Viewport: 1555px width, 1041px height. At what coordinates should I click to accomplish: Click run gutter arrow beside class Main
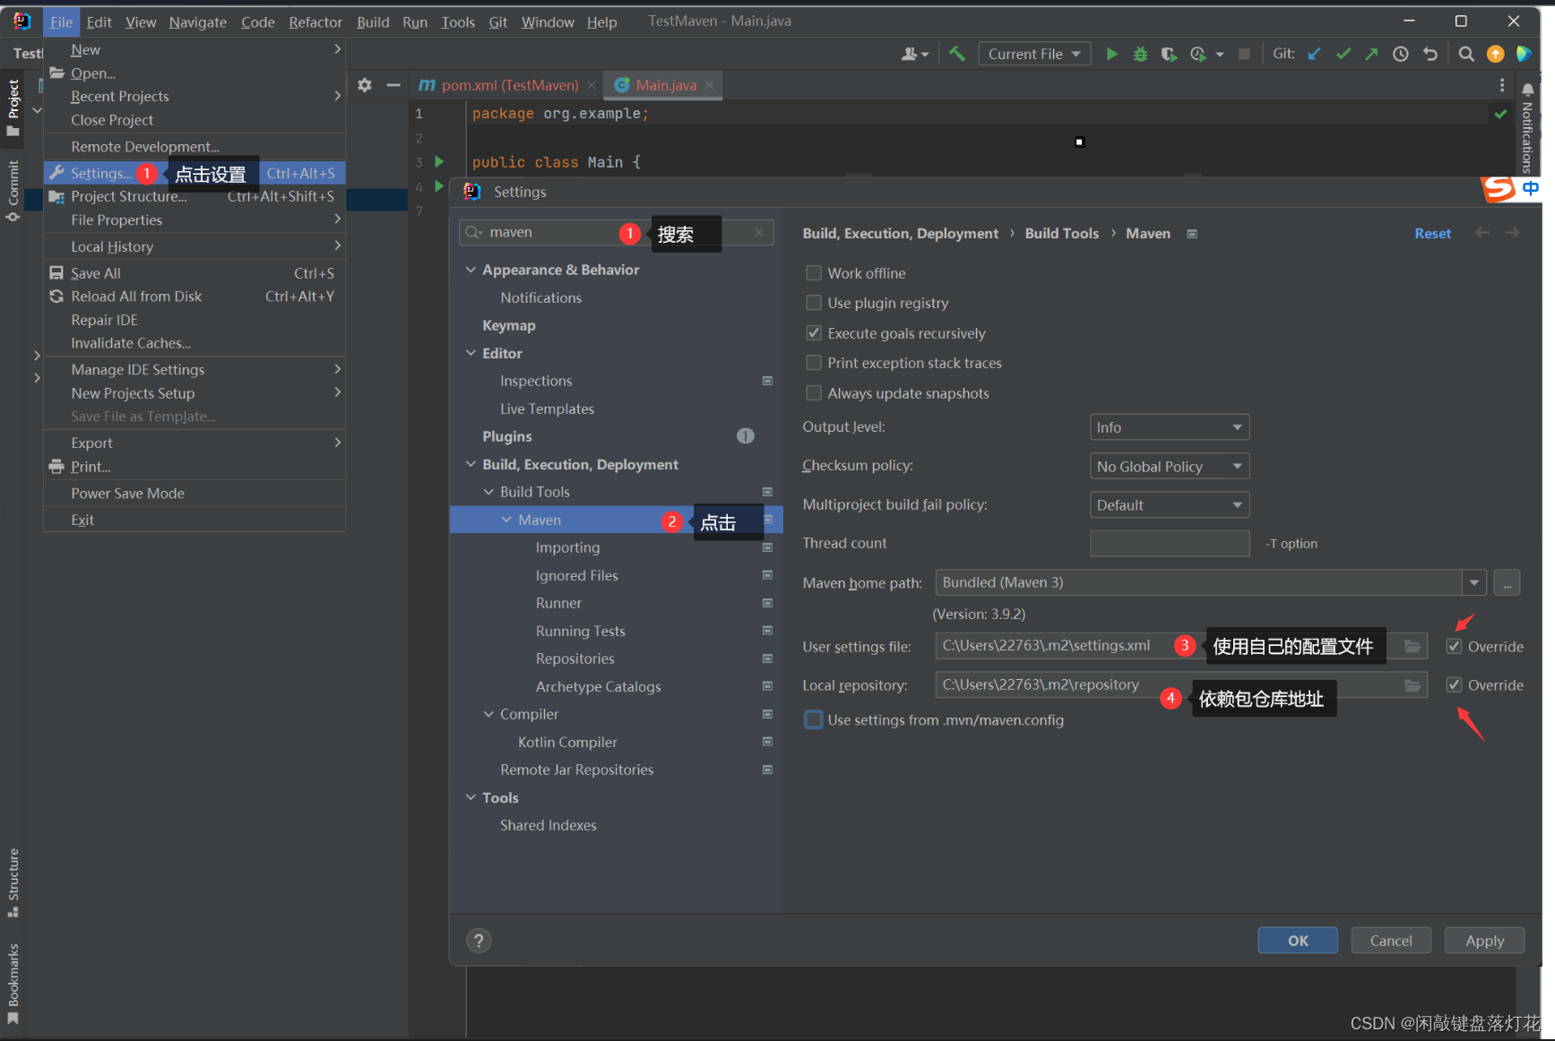pyautogui.click(x=439, y=161)
